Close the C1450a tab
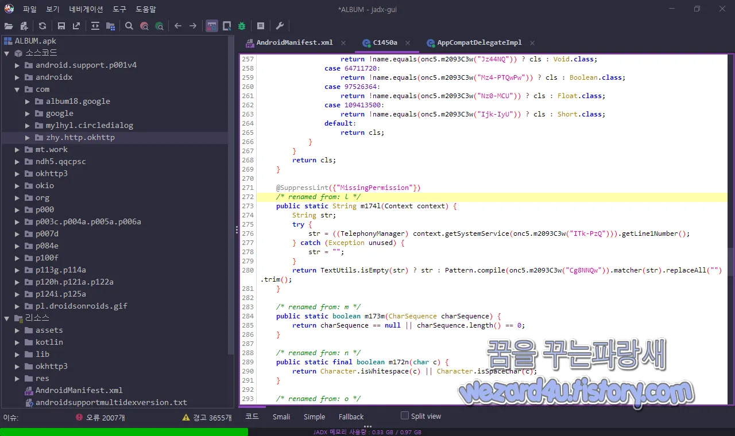This screenshot has height=436, width=735. (x=408, y=43)
